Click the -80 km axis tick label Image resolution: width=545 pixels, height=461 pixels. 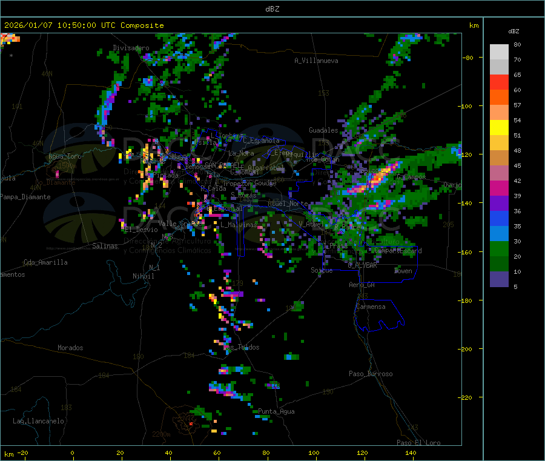pyautogui.click(x=467, y=58)
